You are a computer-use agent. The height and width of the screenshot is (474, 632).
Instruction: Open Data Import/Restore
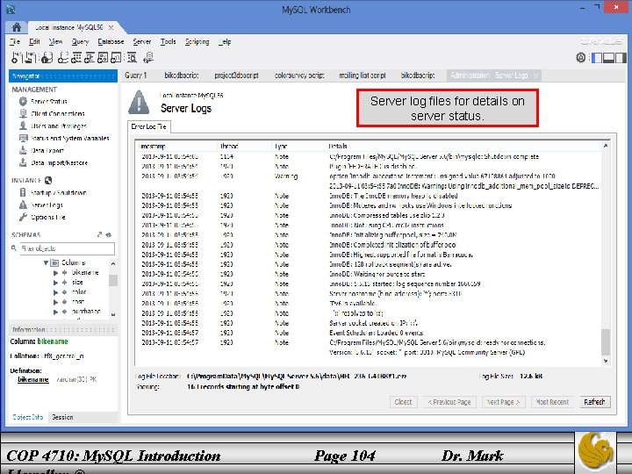click(x=60, y=163)
